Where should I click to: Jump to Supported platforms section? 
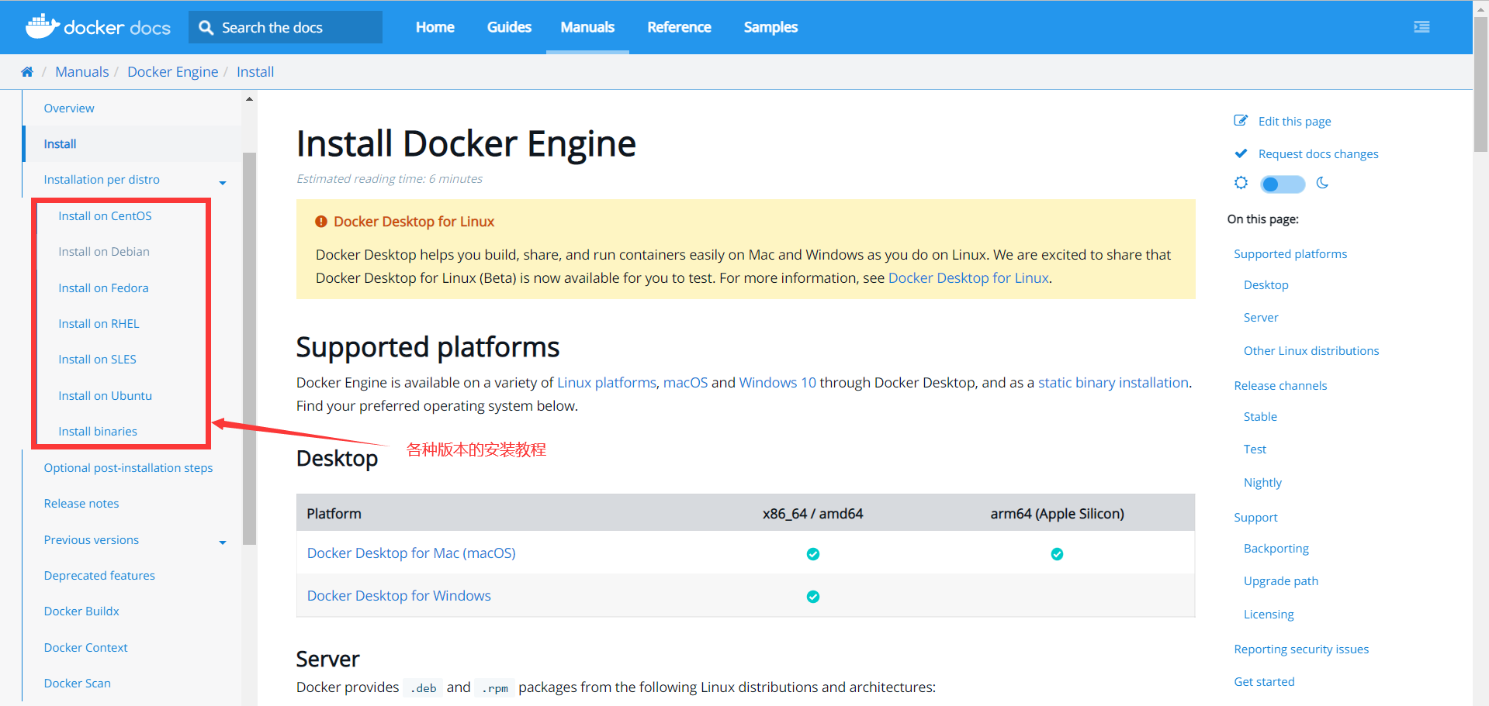click(1290, 254)
